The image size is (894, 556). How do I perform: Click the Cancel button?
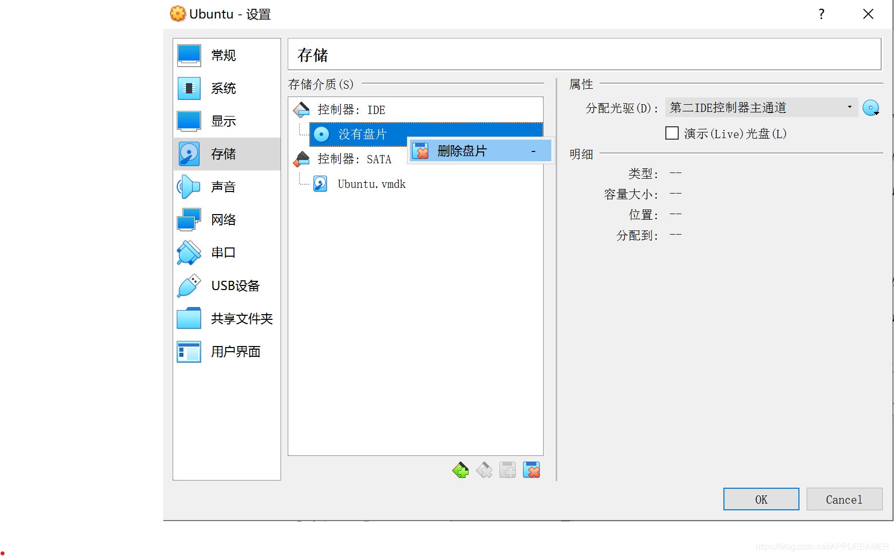(844, 499)
